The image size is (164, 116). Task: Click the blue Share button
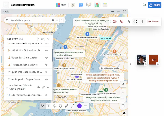(155, 5)
